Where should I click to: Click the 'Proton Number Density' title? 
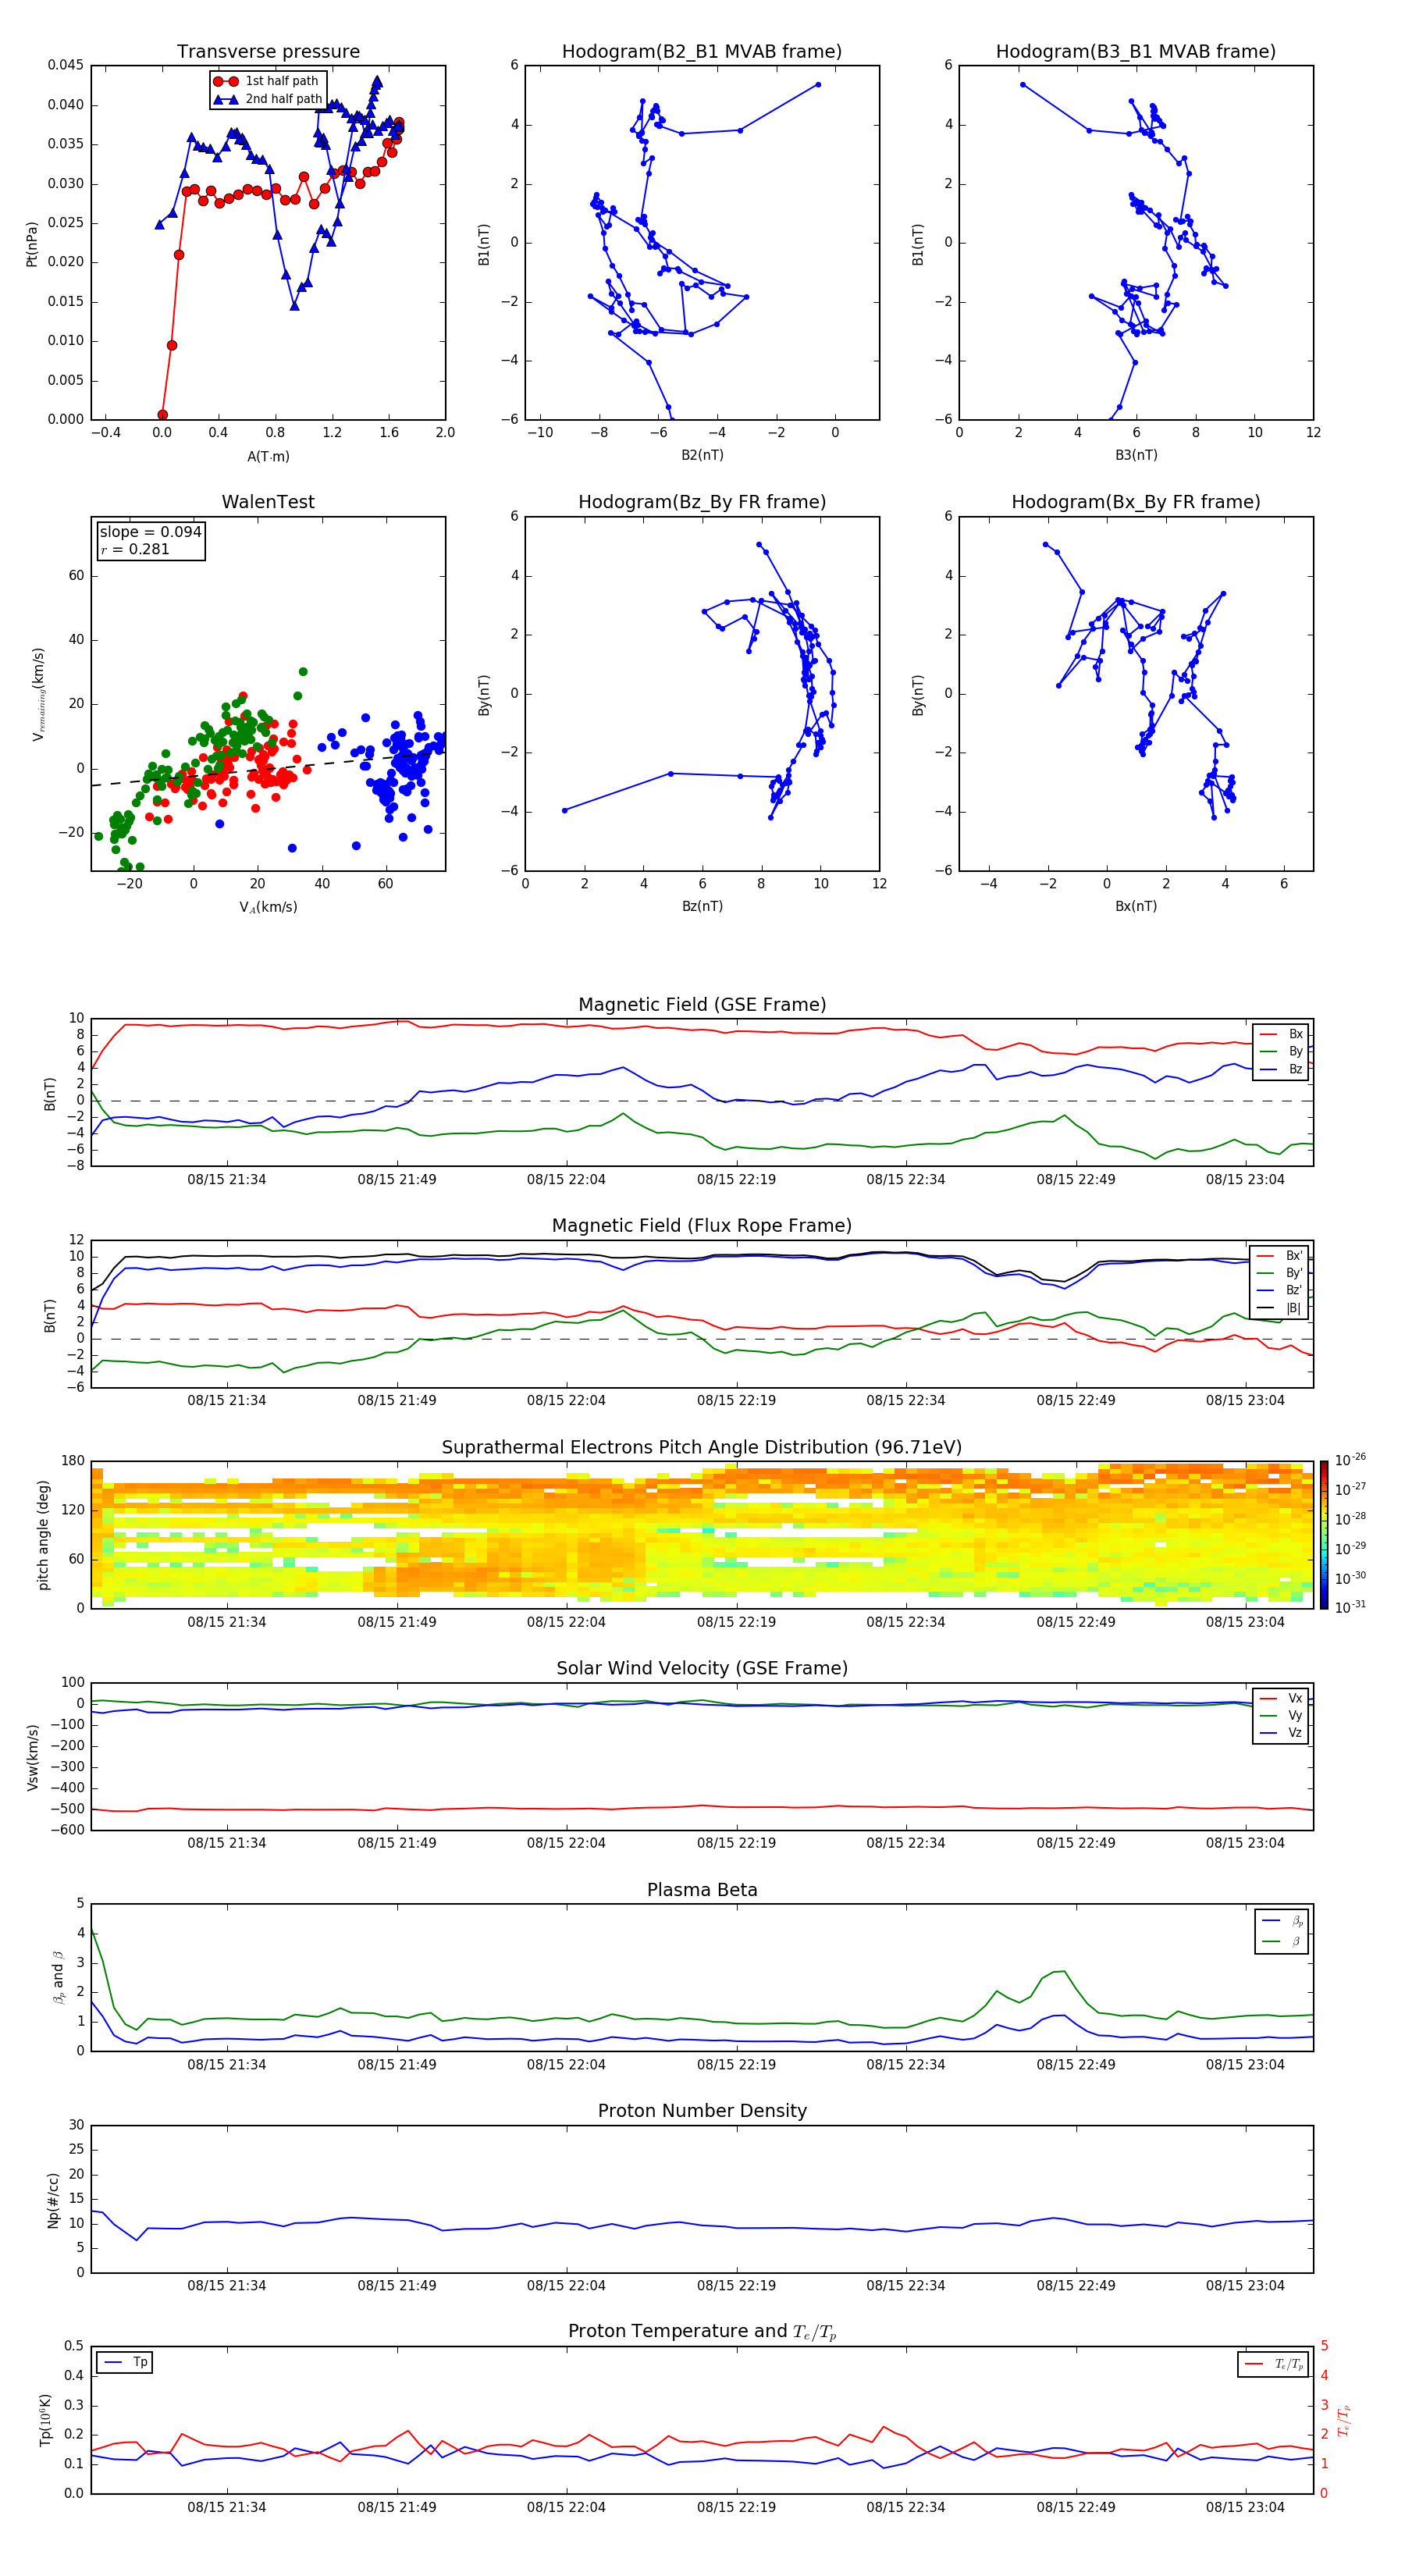pyautogui.click(x=702, y=2111)
